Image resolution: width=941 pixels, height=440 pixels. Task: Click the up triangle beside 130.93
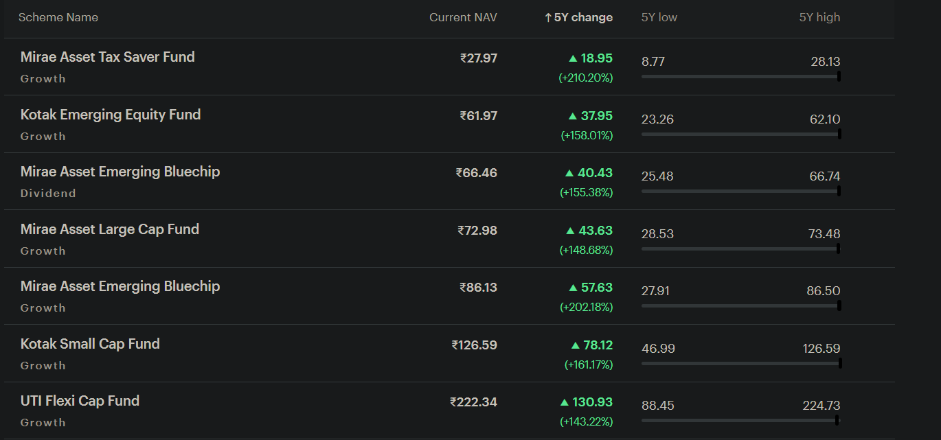pyautogui.click(x=565, y=402)
